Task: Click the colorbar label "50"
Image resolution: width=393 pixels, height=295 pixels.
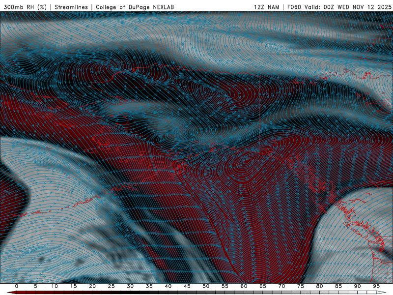Action: pos(206,286)
